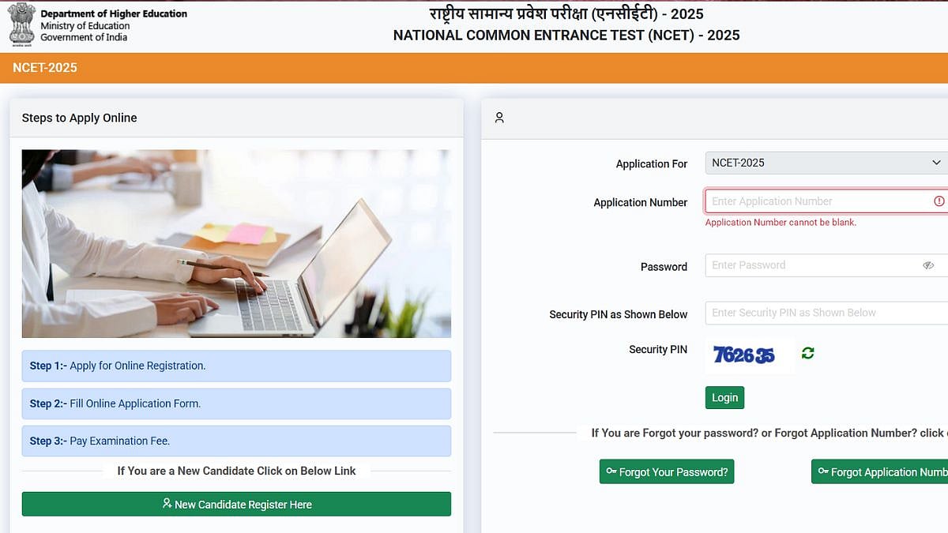Click New Candidate Register Here button
This screenshot has height=533, width=948.
coord(236,505)
